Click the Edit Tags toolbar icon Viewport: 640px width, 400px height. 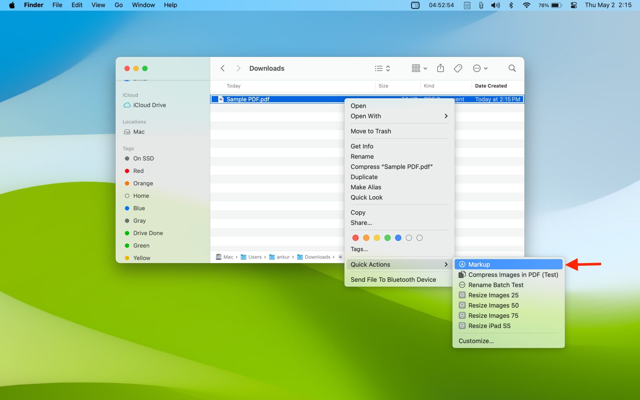(458, 68)
